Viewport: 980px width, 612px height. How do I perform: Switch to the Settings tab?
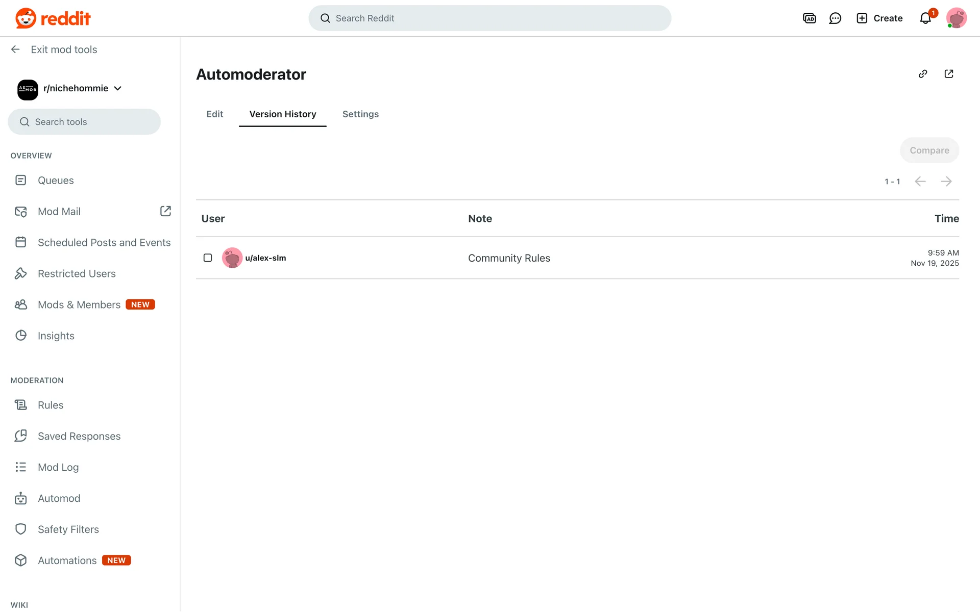click(x=360, y=114)
